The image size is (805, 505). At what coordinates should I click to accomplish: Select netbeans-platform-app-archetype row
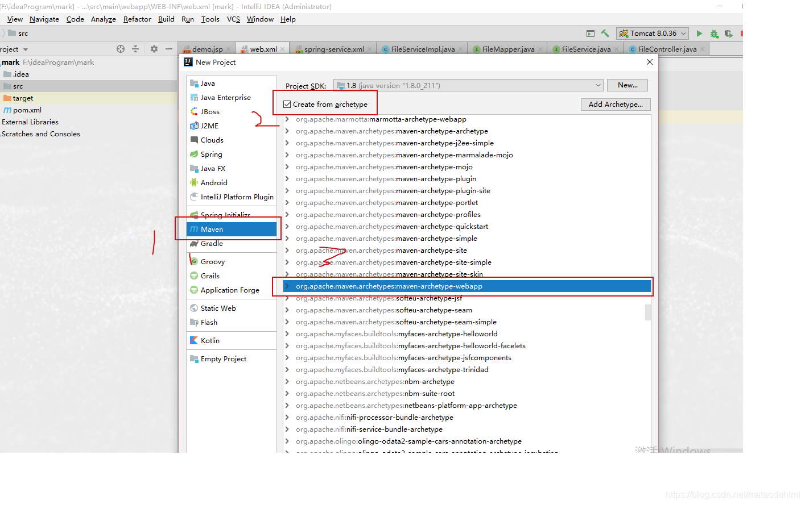(x=467, y=406)
